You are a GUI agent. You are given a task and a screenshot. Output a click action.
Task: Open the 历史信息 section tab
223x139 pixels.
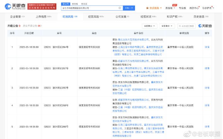click(x=201, y=17)
